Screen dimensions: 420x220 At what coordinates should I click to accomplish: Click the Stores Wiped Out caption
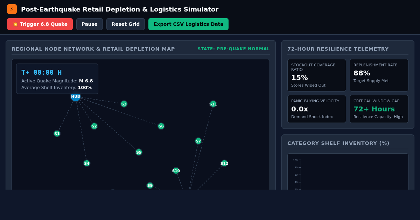[x=308, y=85]
